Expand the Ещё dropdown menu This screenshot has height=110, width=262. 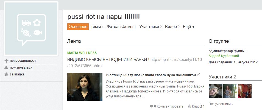click(189, 27)
